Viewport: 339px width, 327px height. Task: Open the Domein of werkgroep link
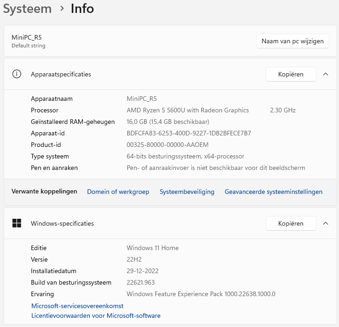click(x=118, y=192)
